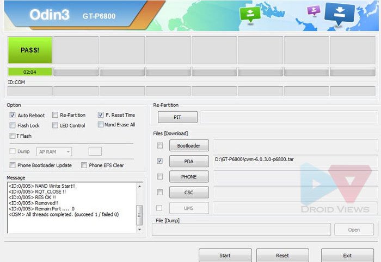Click the small field beside AP RAM

[x=95, y=151]
